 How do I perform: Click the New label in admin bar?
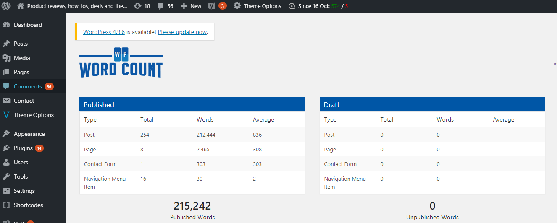196,6
